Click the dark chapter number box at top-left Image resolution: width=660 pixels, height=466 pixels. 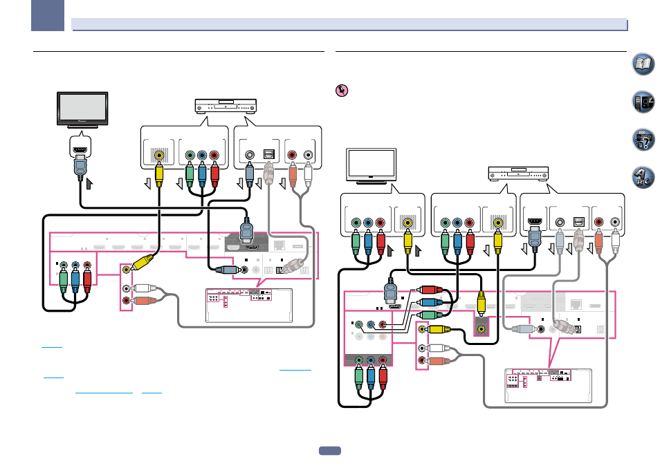click(x=48, y=16)
